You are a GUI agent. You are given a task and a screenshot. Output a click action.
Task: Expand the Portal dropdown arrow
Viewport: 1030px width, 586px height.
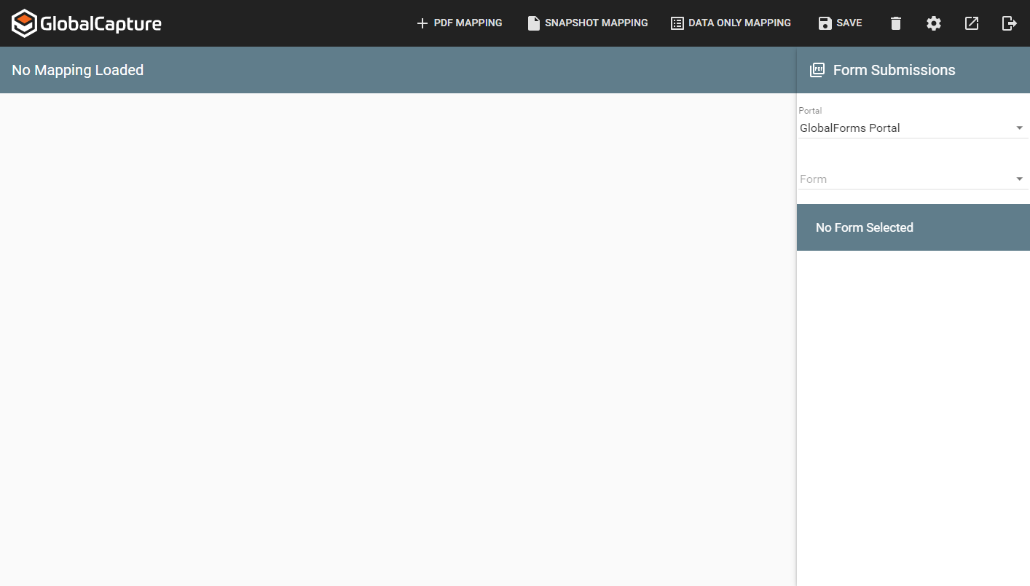tap(1019, 128)
